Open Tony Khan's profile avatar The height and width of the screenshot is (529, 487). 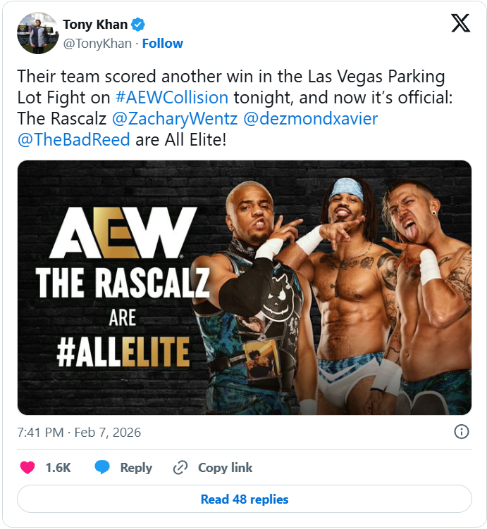click(x=38, y=33)
